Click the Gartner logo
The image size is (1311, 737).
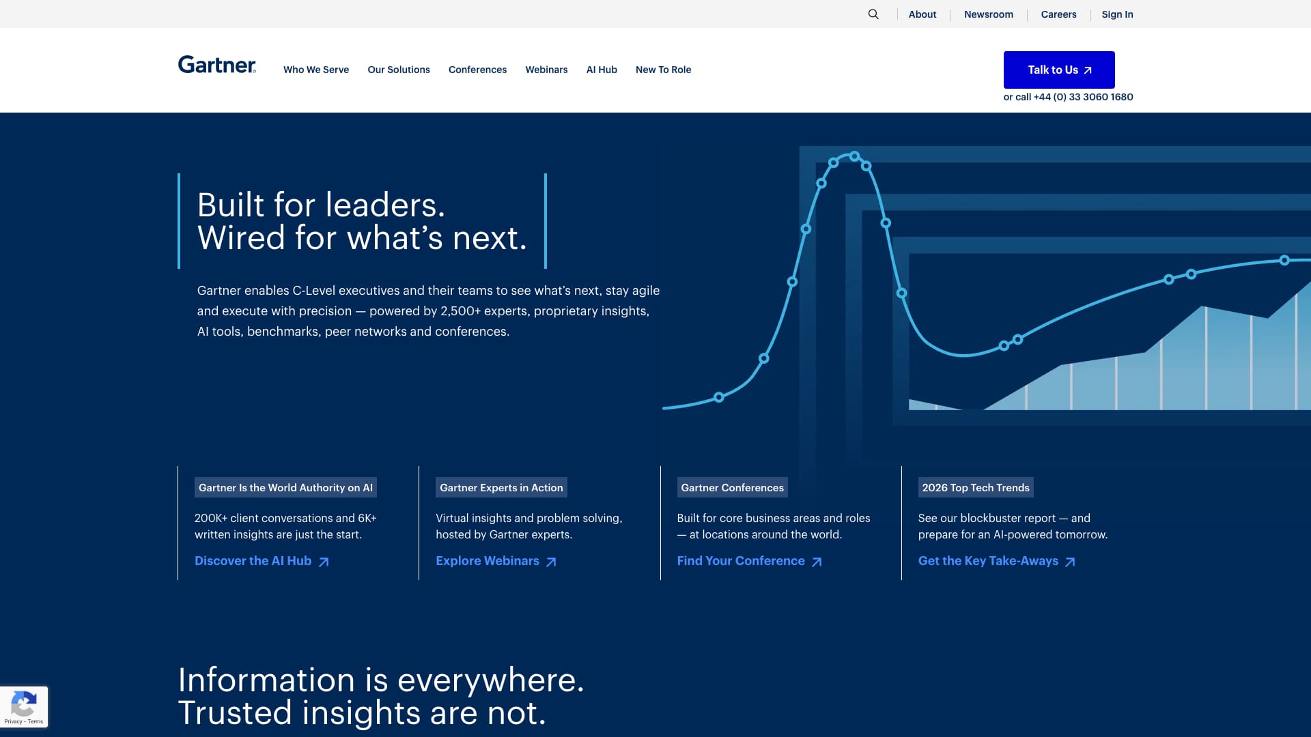pos(217,65)
